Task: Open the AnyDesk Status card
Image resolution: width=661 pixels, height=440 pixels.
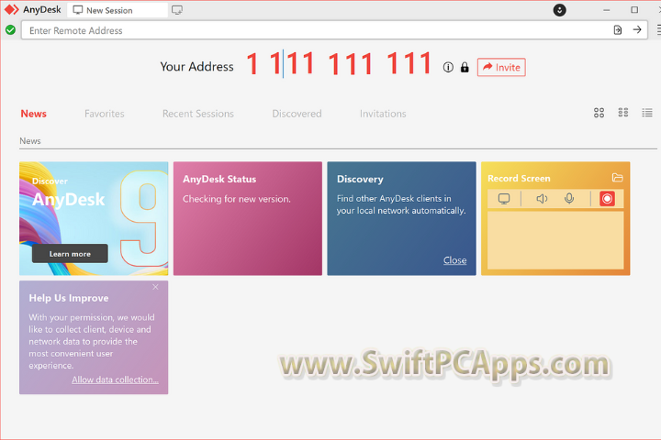Action: [248, 218]
